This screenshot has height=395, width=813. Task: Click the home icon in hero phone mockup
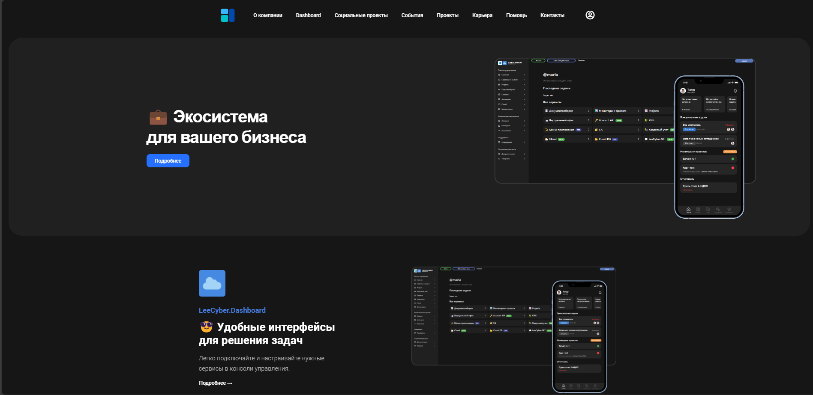coord(688,209)
